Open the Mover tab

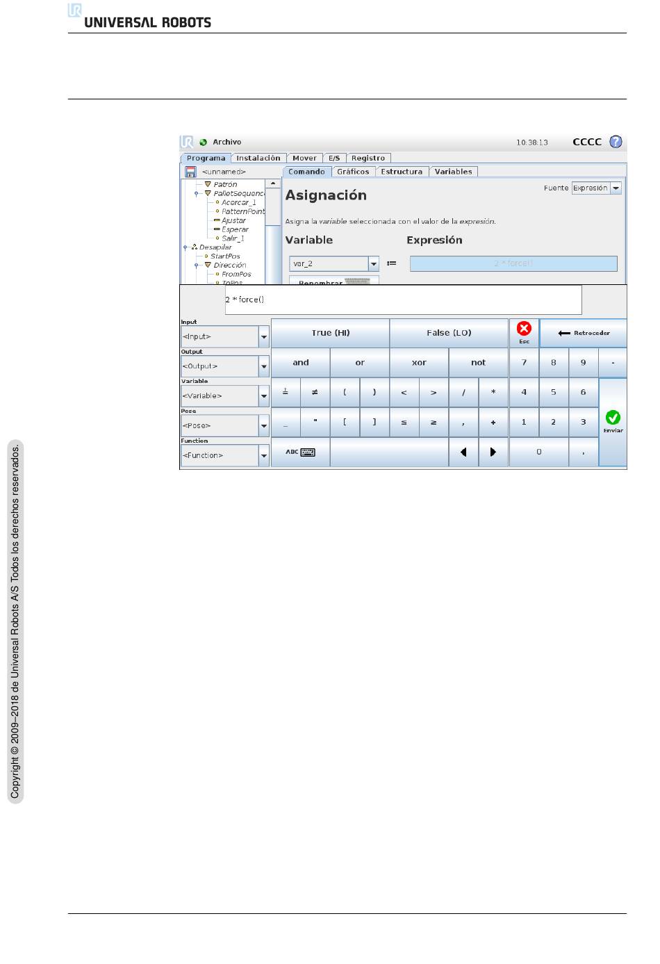(304, 158)
